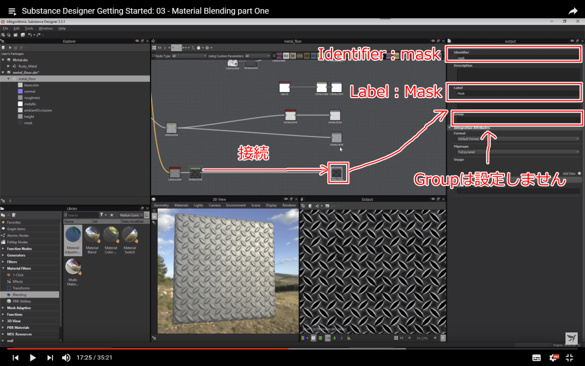585x366 pixels.
Task: Expand the Rusty_Metal graph
Action: pos(8,66)
